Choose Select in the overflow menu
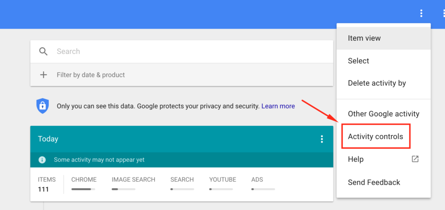 (x=359, y=61)
